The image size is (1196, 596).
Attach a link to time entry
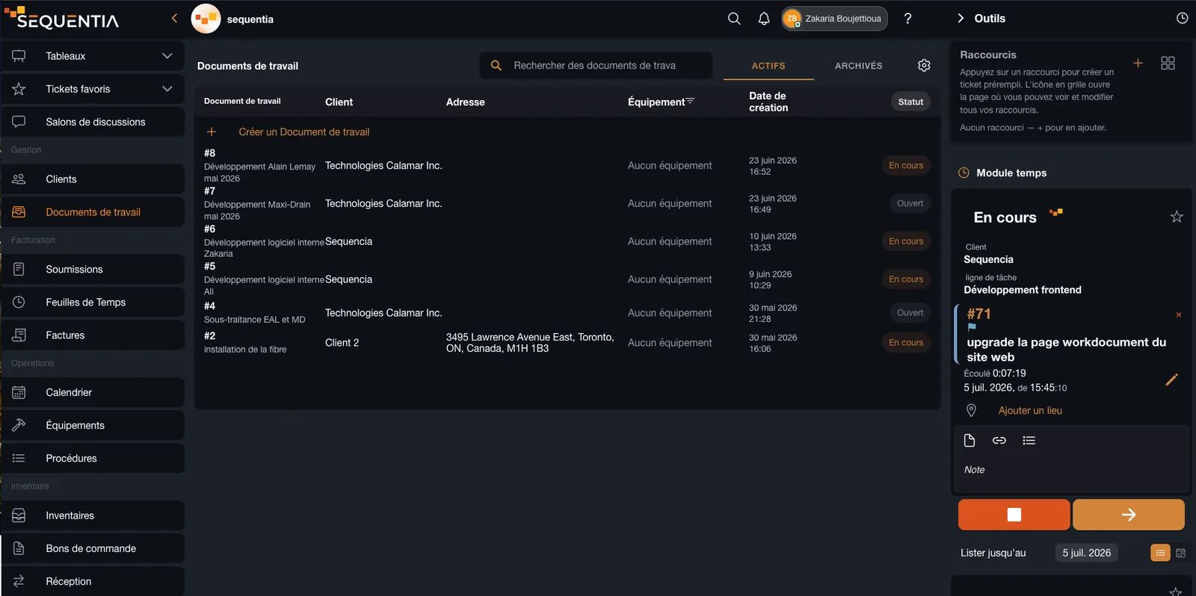point(999,441)
